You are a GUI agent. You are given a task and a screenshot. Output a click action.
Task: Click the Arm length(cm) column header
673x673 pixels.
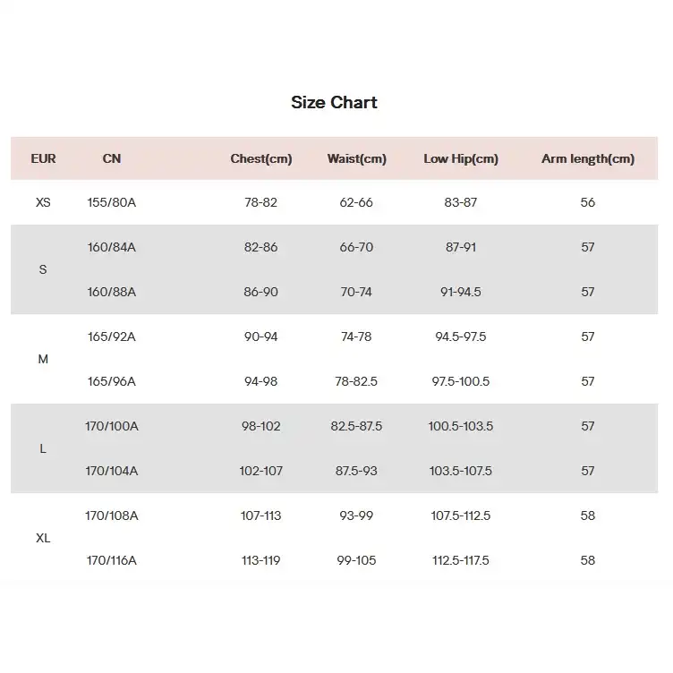coord(587,158)
